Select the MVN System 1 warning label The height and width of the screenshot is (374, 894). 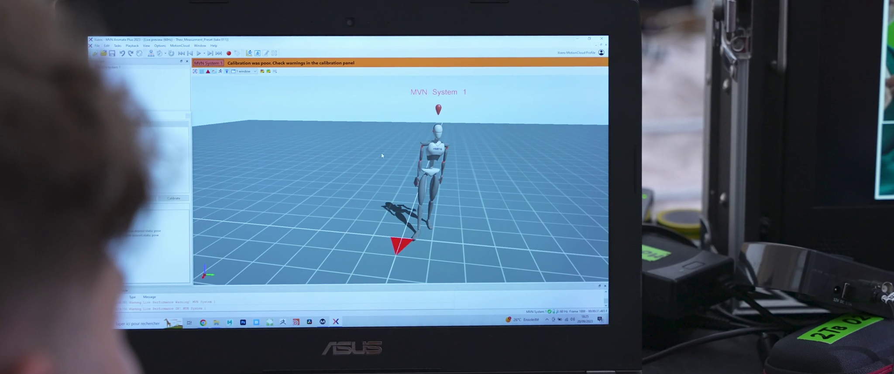pos(208,63)
